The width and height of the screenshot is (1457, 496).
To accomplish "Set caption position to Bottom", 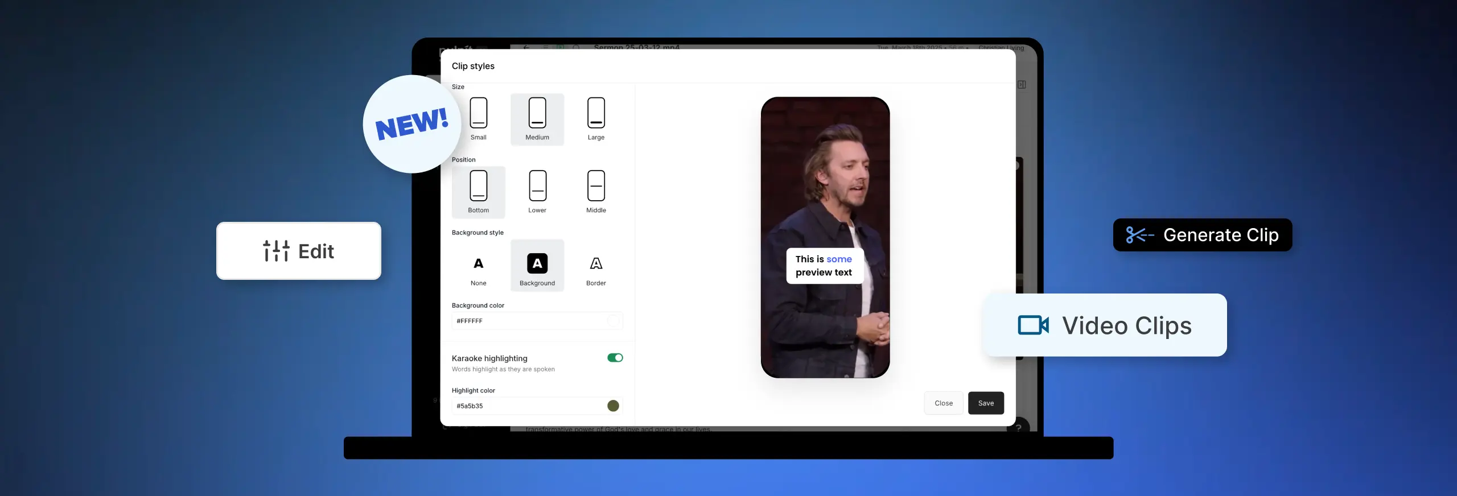I will [x=478, y=192].
